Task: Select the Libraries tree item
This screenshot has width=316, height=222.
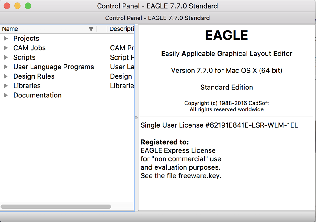Action: click(x=27, y=86)
